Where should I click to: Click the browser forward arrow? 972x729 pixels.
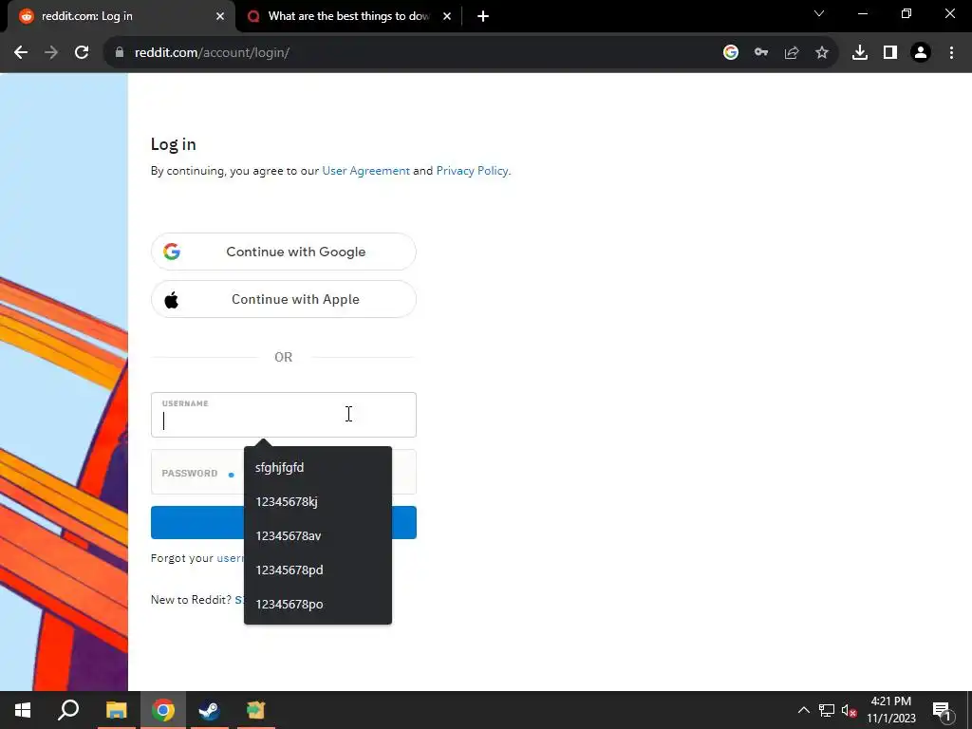coord(51,53)
